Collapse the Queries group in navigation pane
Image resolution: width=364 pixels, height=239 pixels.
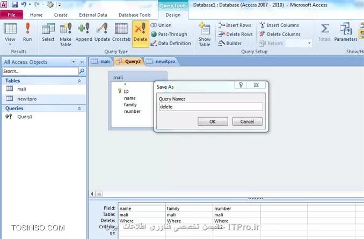(x=79, y=108)
